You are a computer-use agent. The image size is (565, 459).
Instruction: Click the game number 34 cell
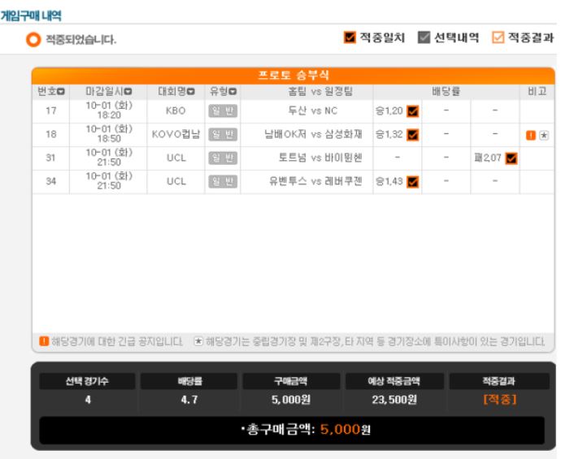(50, 181)
